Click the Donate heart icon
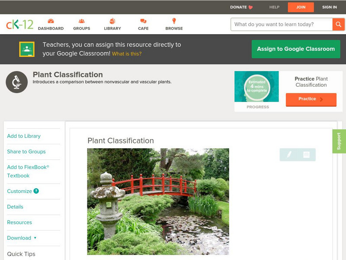Viewport: 346px width, 260px height. point(250,7)
